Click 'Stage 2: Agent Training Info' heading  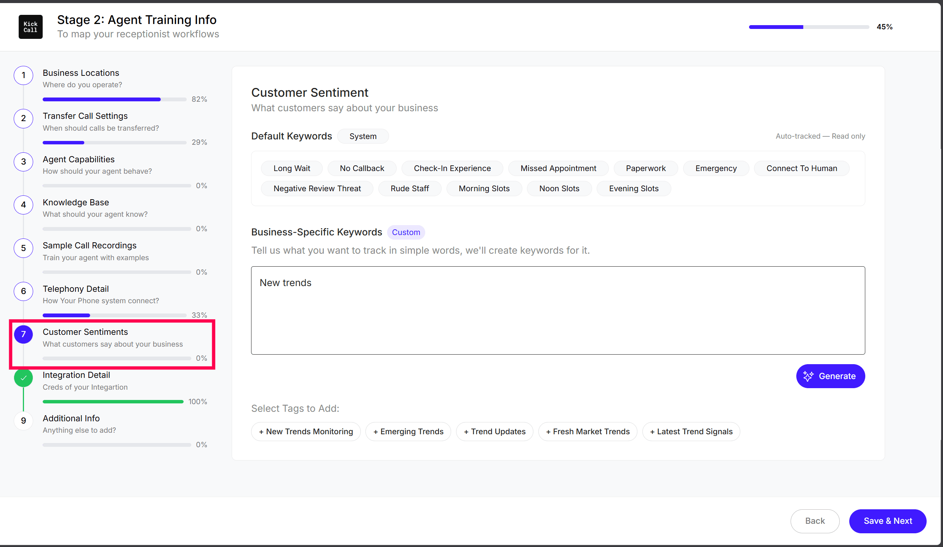coord(137,20)
